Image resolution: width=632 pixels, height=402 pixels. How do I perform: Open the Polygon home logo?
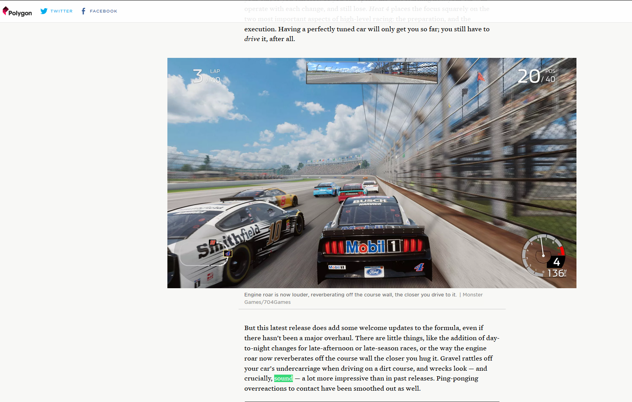click(17, 12)
